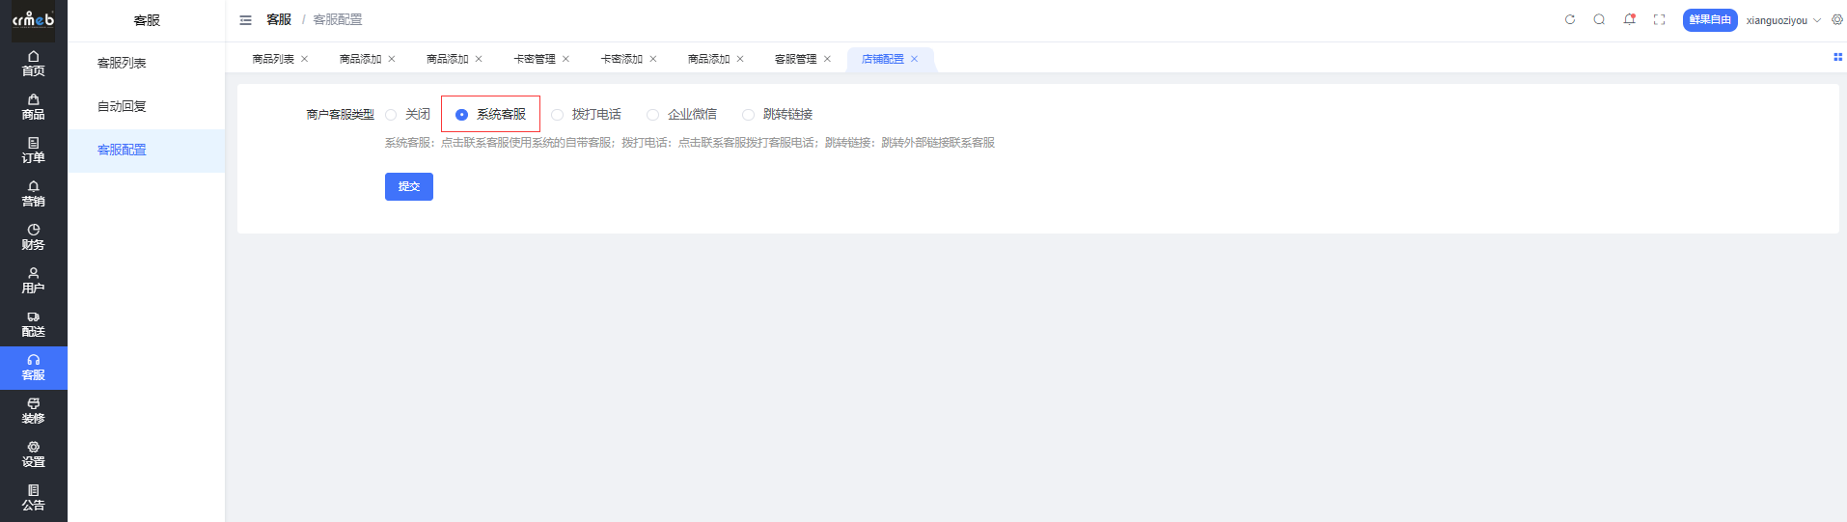Open the tab grid menu at far right
Viewport: 1847px width, 522px height.
coord(1837,57)
